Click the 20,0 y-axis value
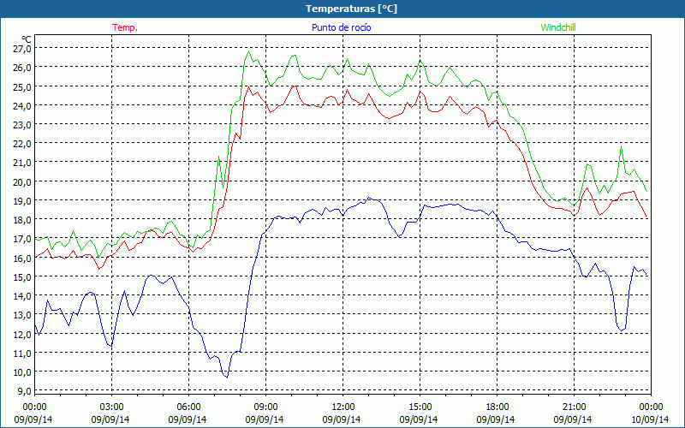The image size is (685, 428). [22, 181]
